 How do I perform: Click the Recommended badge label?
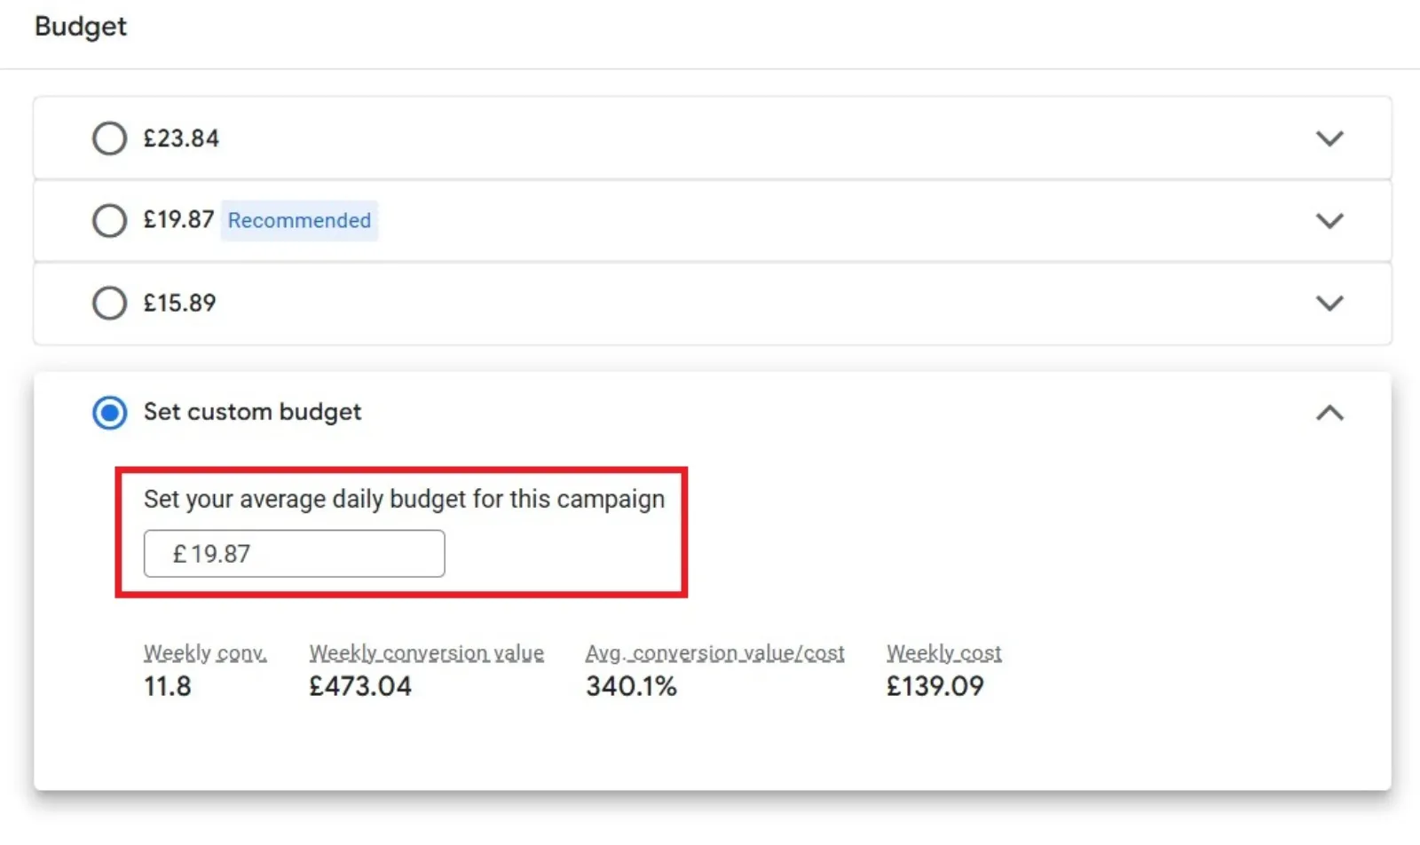pyautogui.click(x=299, y=220)
